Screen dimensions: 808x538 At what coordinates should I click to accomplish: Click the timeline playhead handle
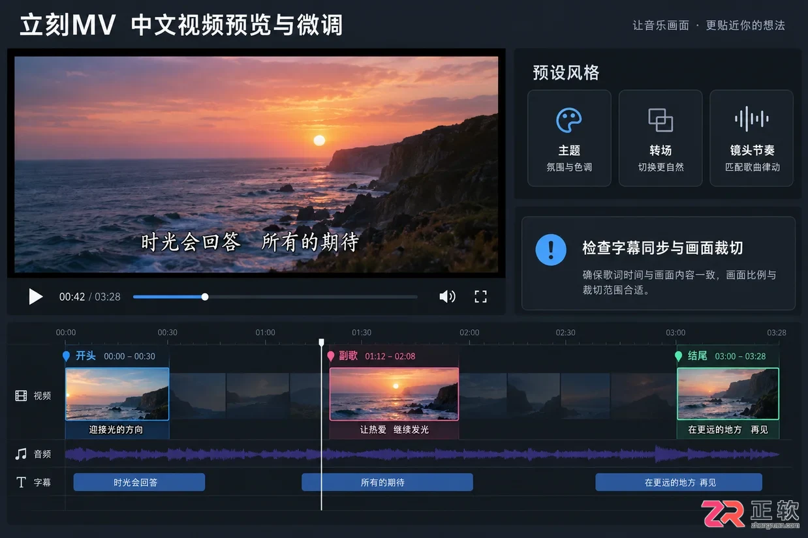click(x=321, y=342)
